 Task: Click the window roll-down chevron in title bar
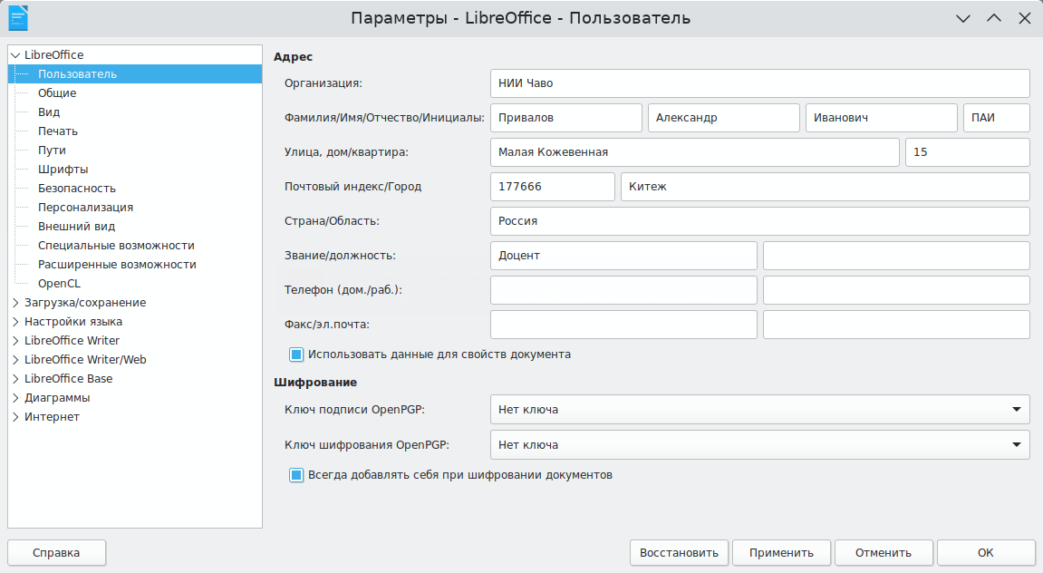(963, 19)
